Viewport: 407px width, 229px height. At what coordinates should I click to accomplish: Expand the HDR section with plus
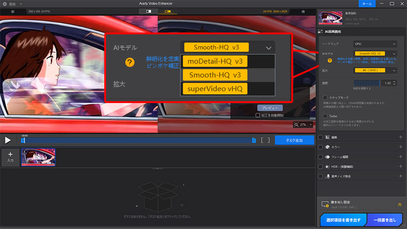point(401,166)
